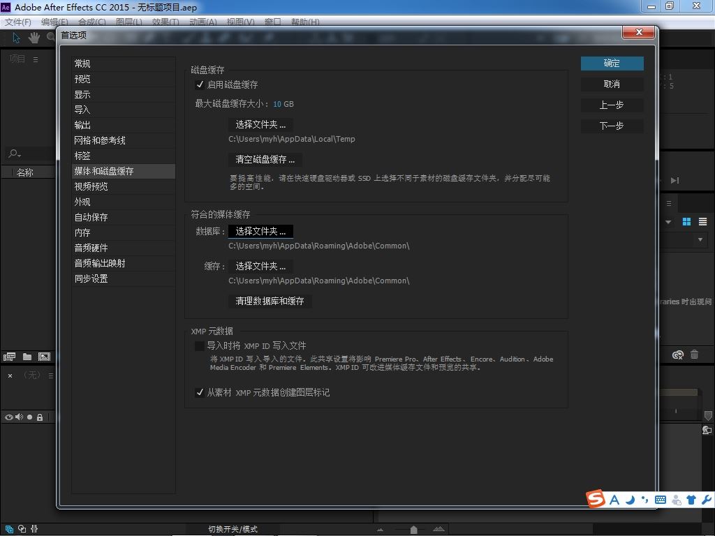Click the braces icon at timeline bottom-left
The image size is (715, 536).
click(34, 529)
